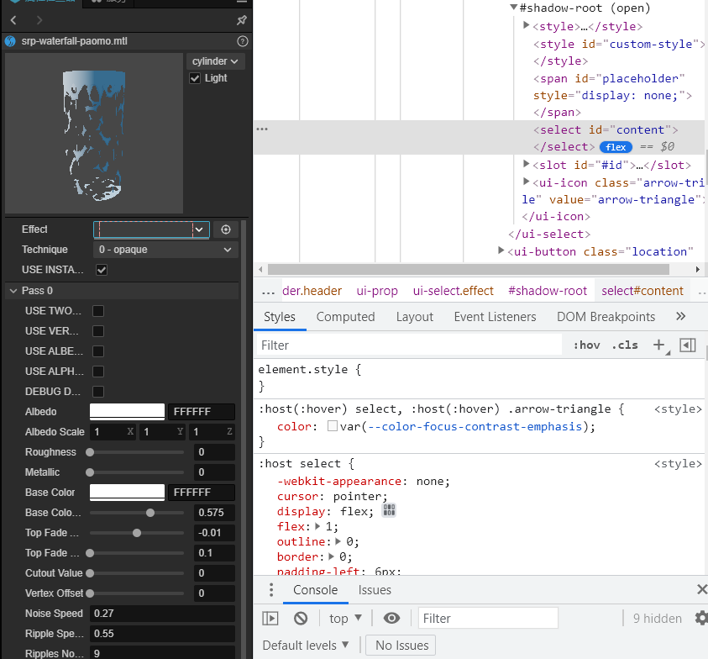Viewport: 708px width, 659px height.
Task: Switch to Computed tab
Action: coord(345,317)
